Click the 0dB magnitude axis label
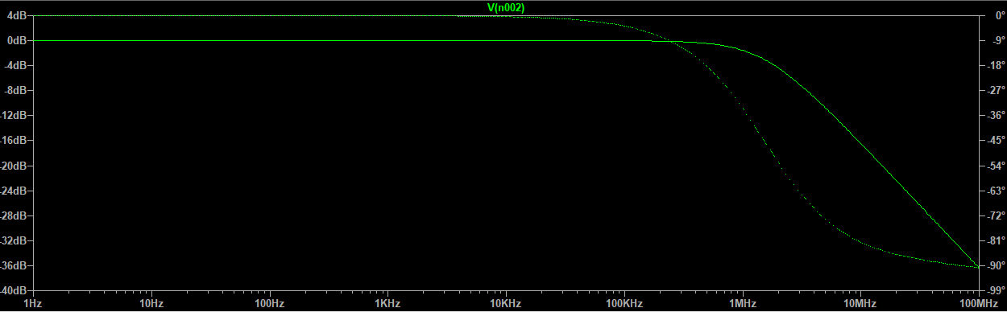 [17, 39]
